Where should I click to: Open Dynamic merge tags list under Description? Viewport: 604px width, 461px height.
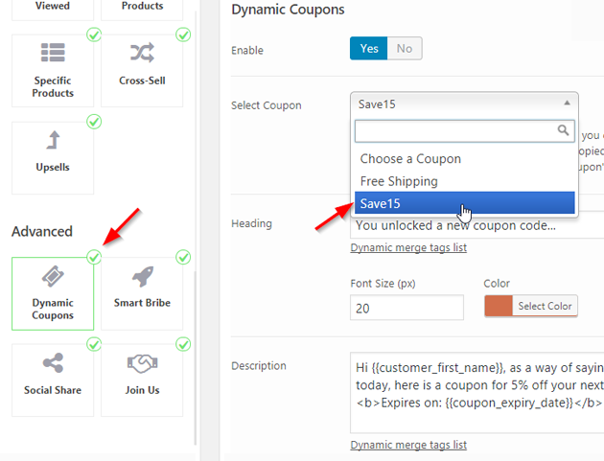coord(408,445)
